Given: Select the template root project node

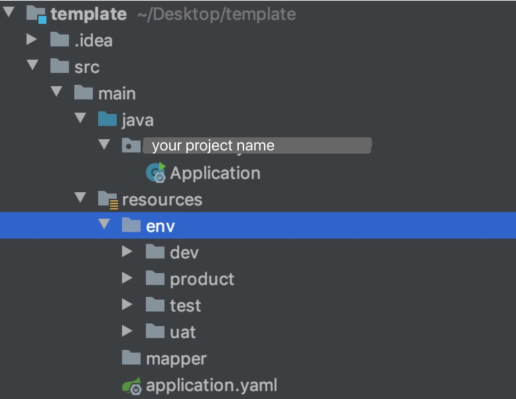Looking at the screenshot, I should [x=88, y=14].
